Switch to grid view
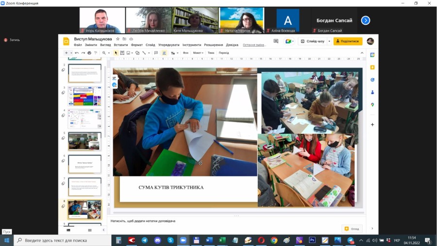Screen dimensions: 437x246 click(x=90, y=230)
